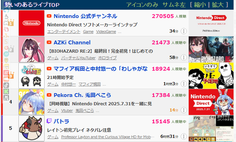Click the エンターテイメント tag under Nintendo

pos(64,32)
